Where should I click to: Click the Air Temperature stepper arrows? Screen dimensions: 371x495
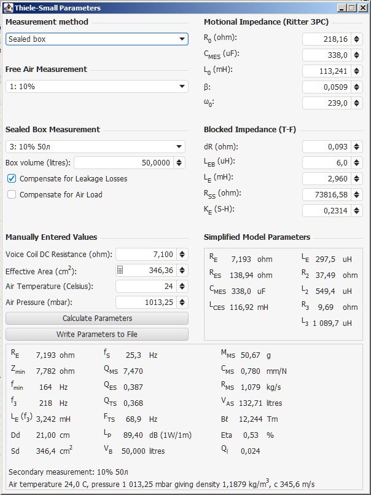tap(182, 287)
